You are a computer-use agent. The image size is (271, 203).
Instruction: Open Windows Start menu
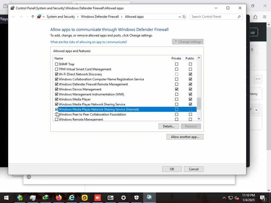[x=6, y=198]
